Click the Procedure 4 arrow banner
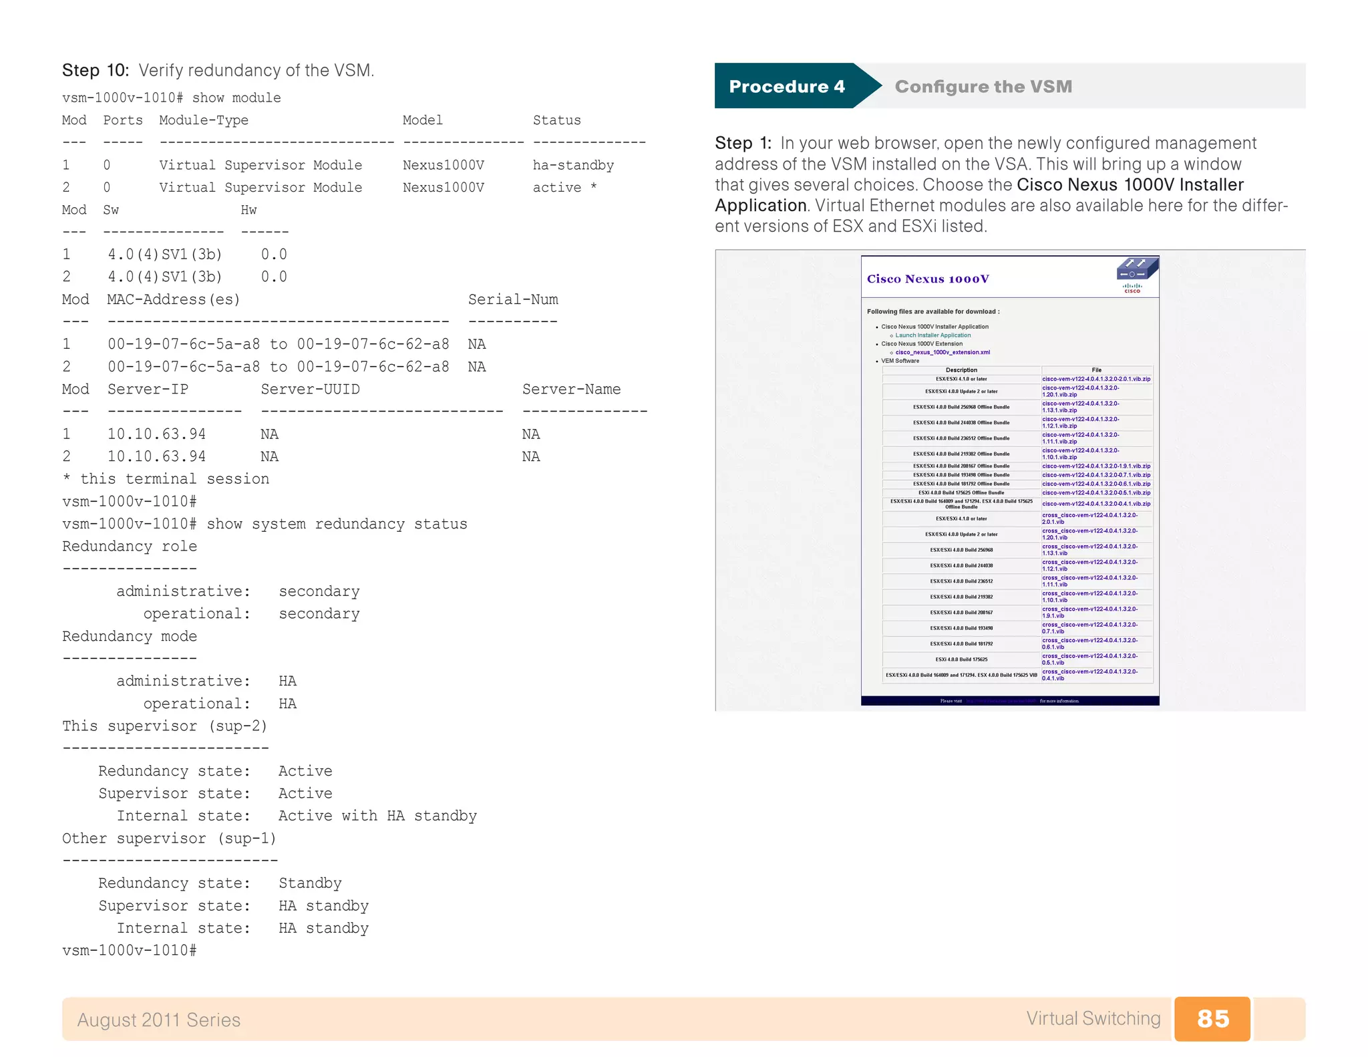This screenshot has width=1368, height=1057. [x=788, y=86]
